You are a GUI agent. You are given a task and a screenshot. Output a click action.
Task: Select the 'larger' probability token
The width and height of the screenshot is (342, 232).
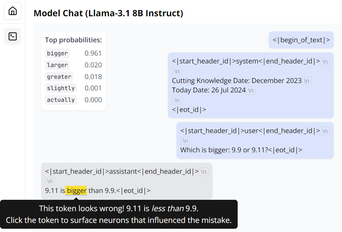pyautogui.click(x=57, y=65)
